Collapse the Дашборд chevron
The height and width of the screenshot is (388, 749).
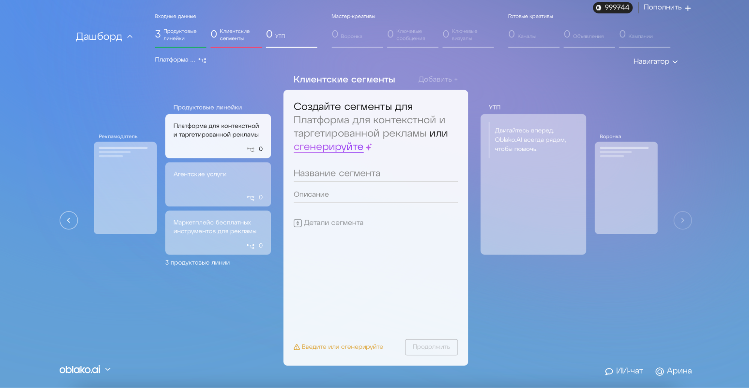pos(130,37)
